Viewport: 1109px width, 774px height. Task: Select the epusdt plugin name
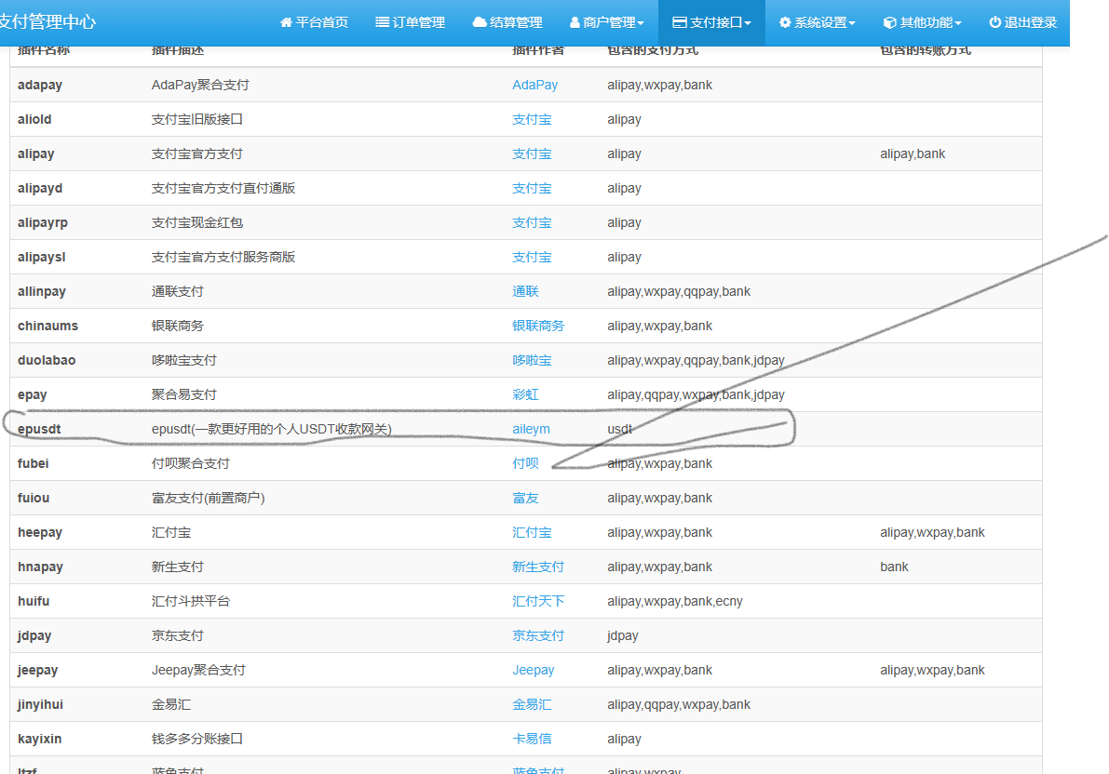[39, 429]
